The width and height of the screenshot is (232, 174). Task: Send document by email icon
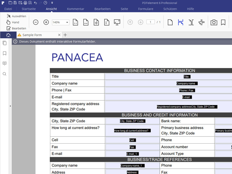coord(20,3)
